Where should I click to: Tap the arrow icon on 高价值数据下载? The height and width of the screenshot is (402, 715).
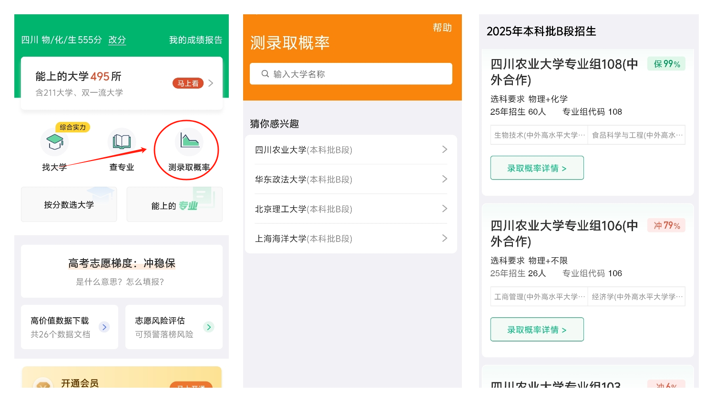(104, 327)
